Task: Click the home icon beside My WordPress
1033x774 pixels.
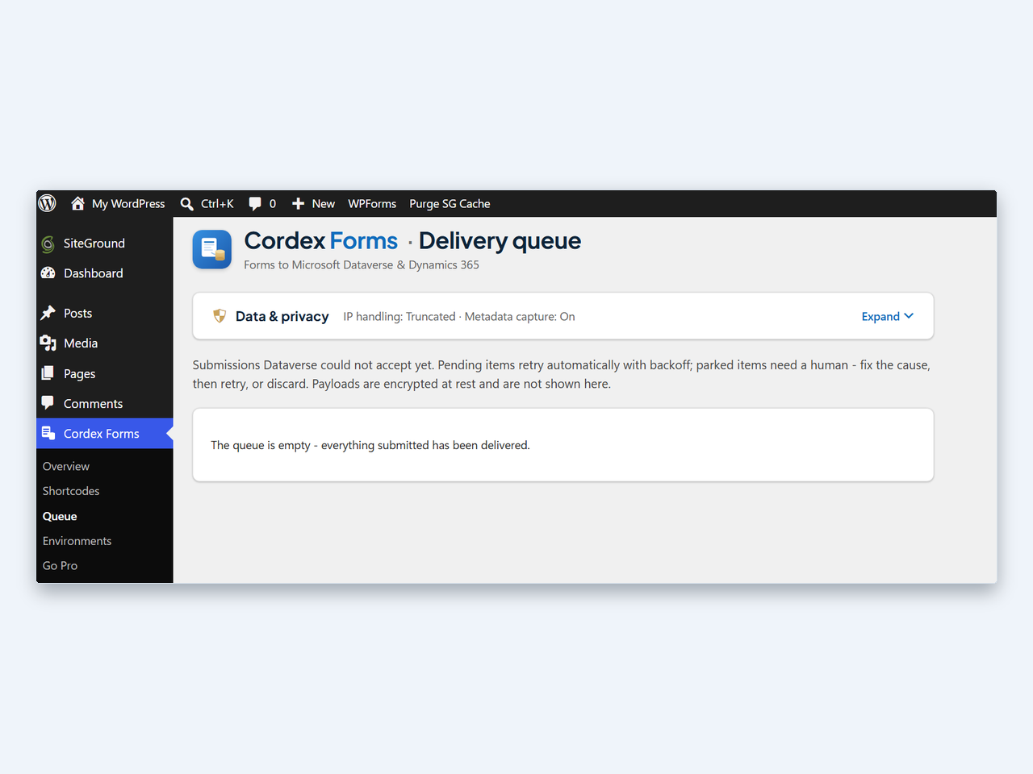Action: (x=77, y=203)
